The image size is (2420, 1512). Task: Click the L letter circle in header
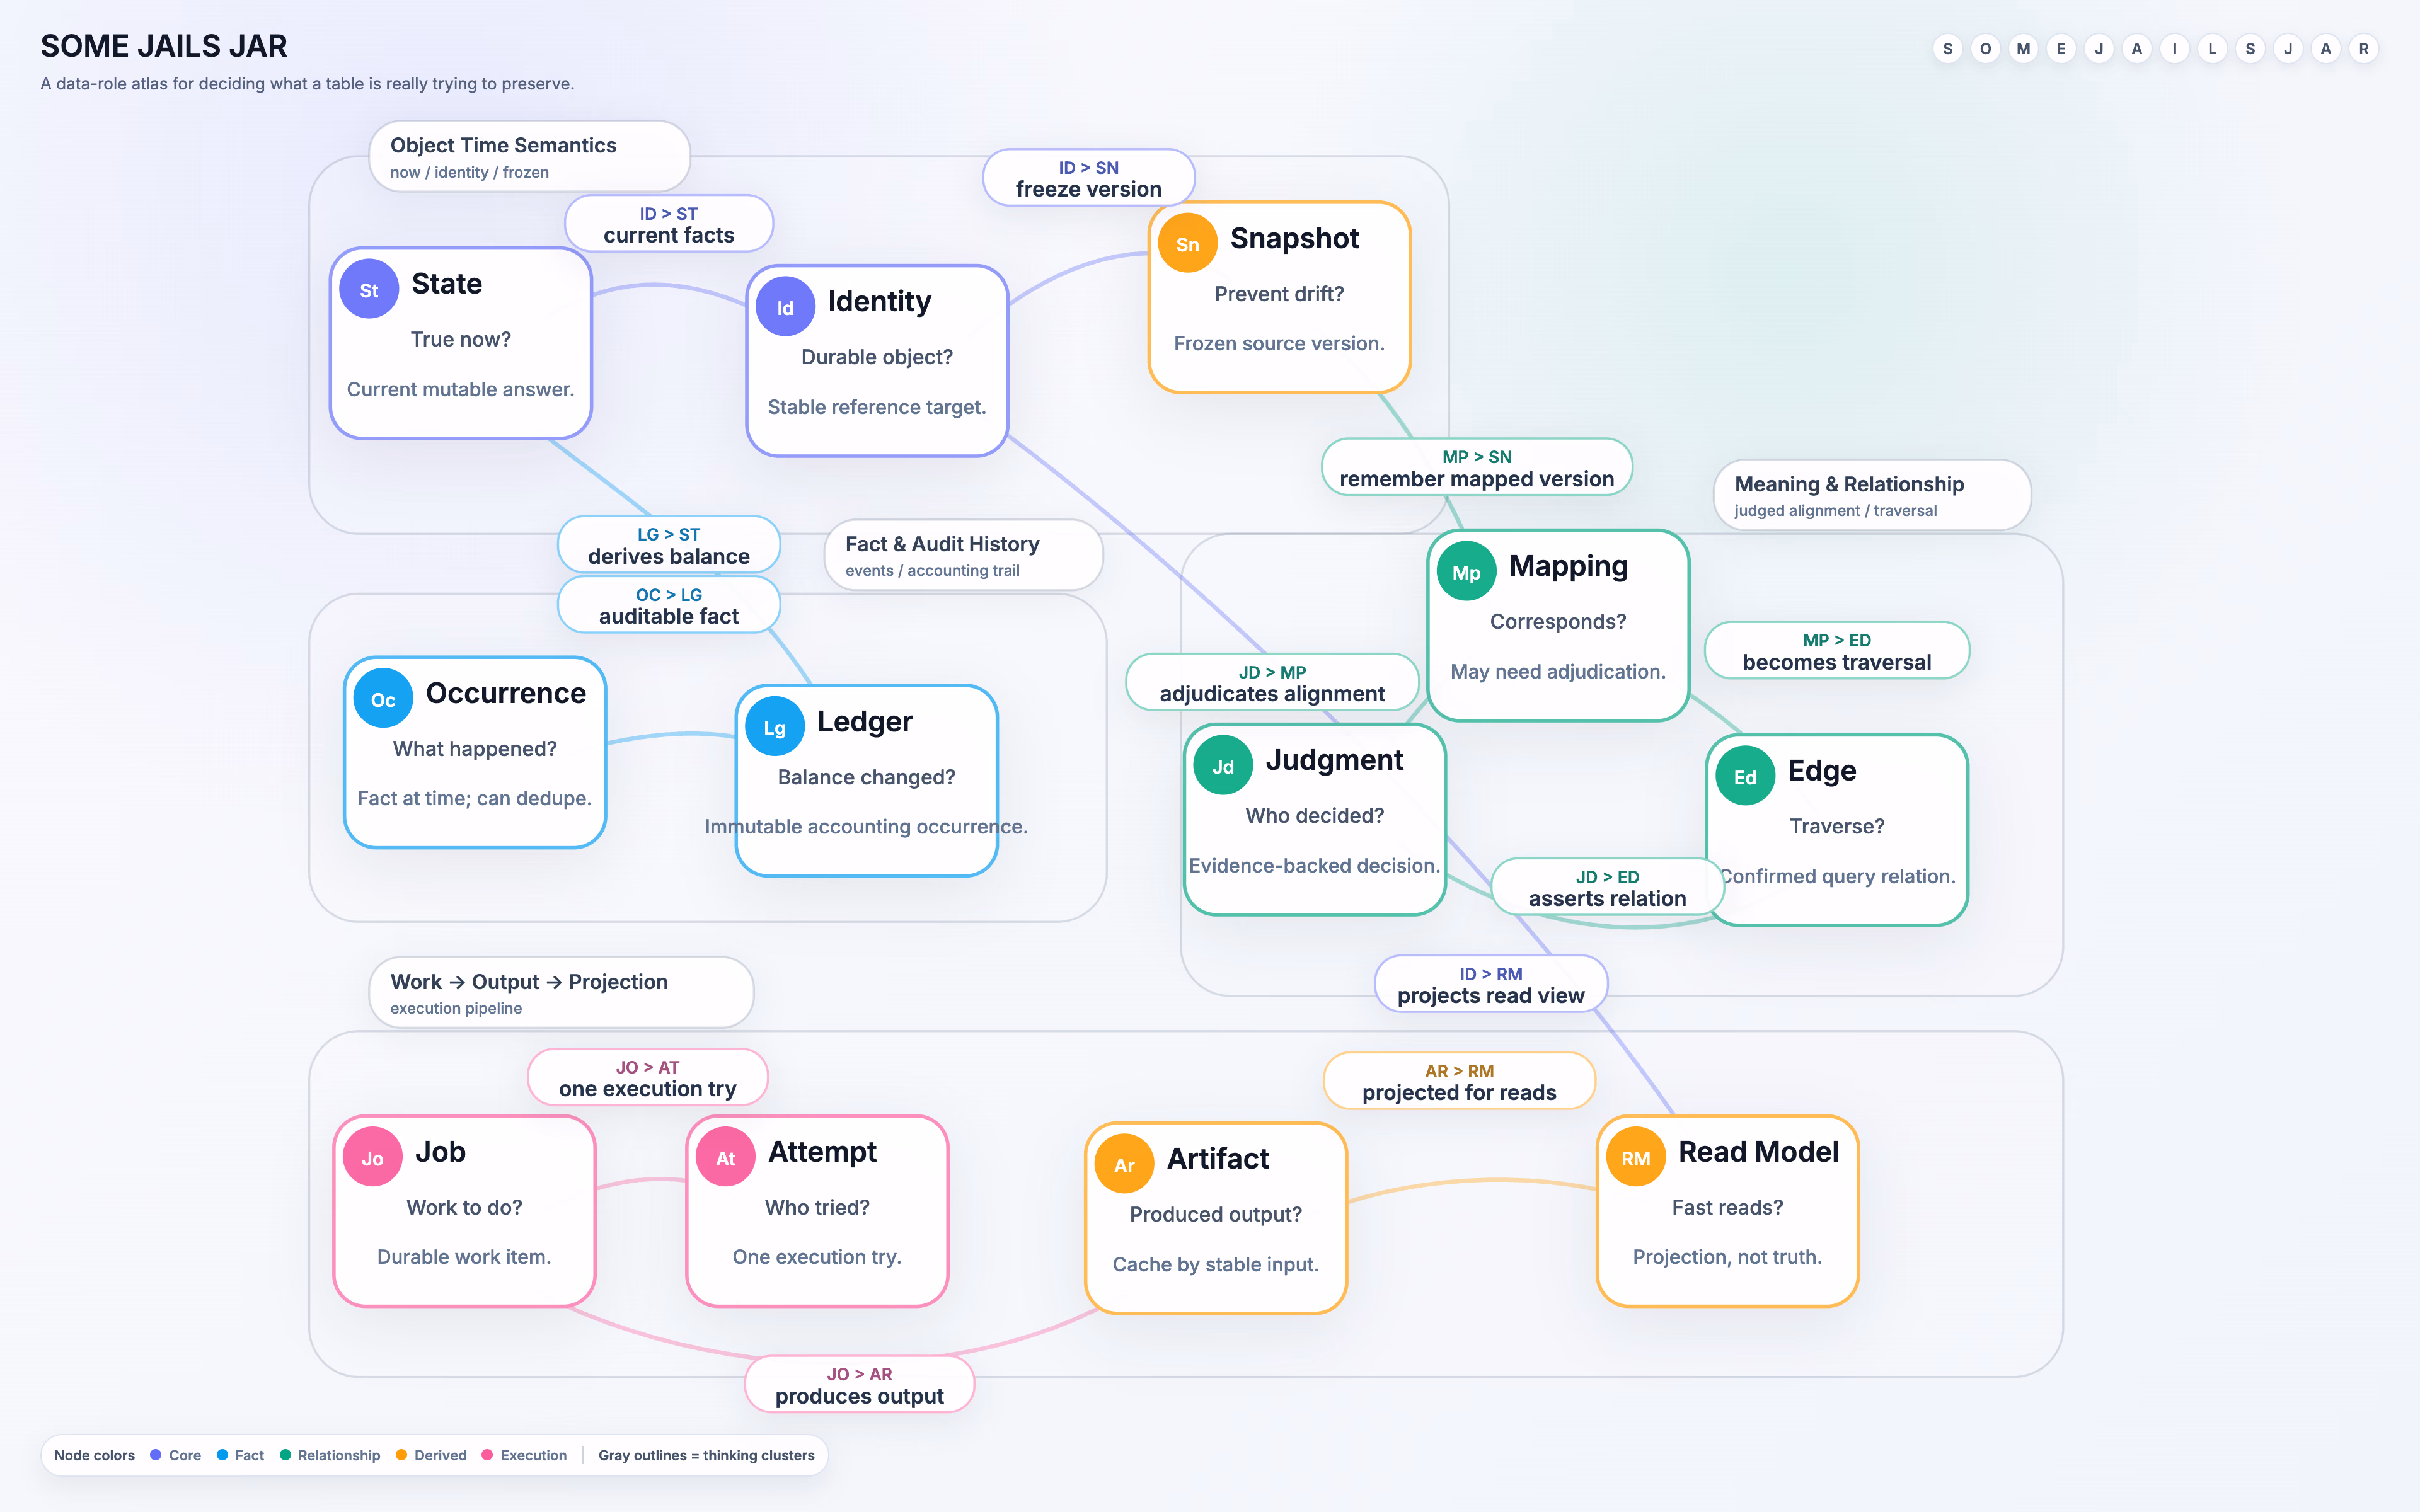pyautogui.click(x=2212, y=48)
